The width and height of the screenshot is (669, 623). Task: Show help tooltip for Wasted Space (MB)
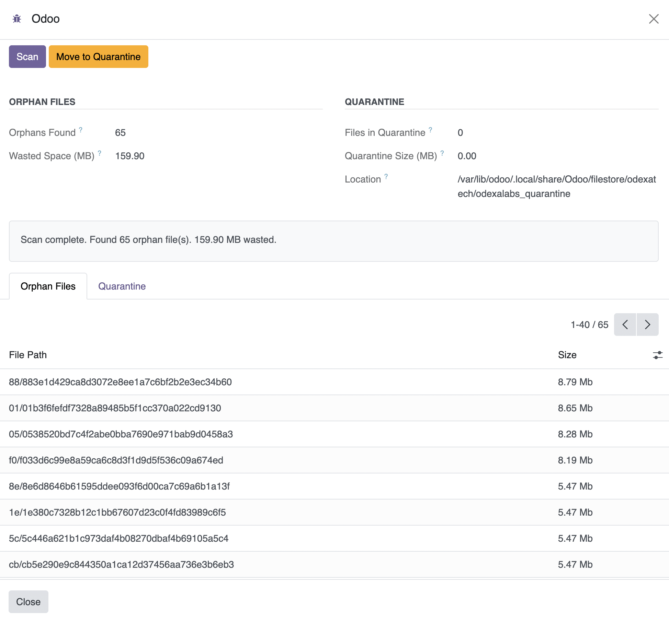(100, 153)
